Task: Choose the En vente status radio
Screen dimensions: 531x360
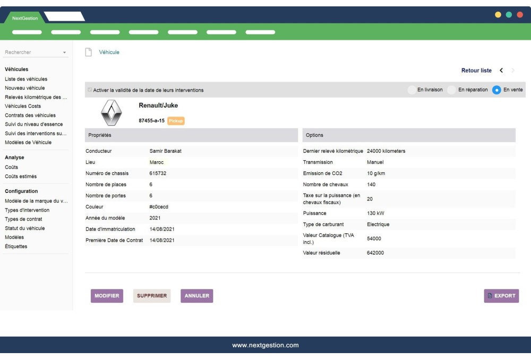Action: (x=496, y=90)
